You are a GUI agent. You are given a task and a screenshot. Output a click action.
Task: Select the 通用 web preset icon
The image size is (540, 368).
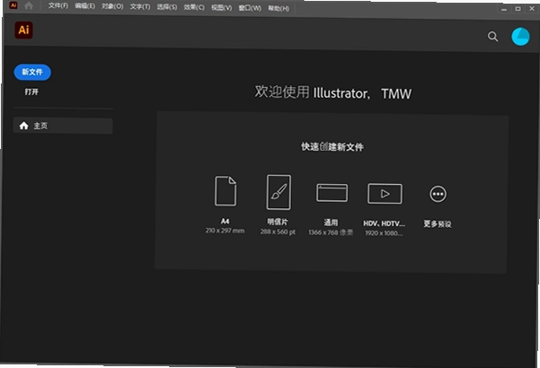332,193
